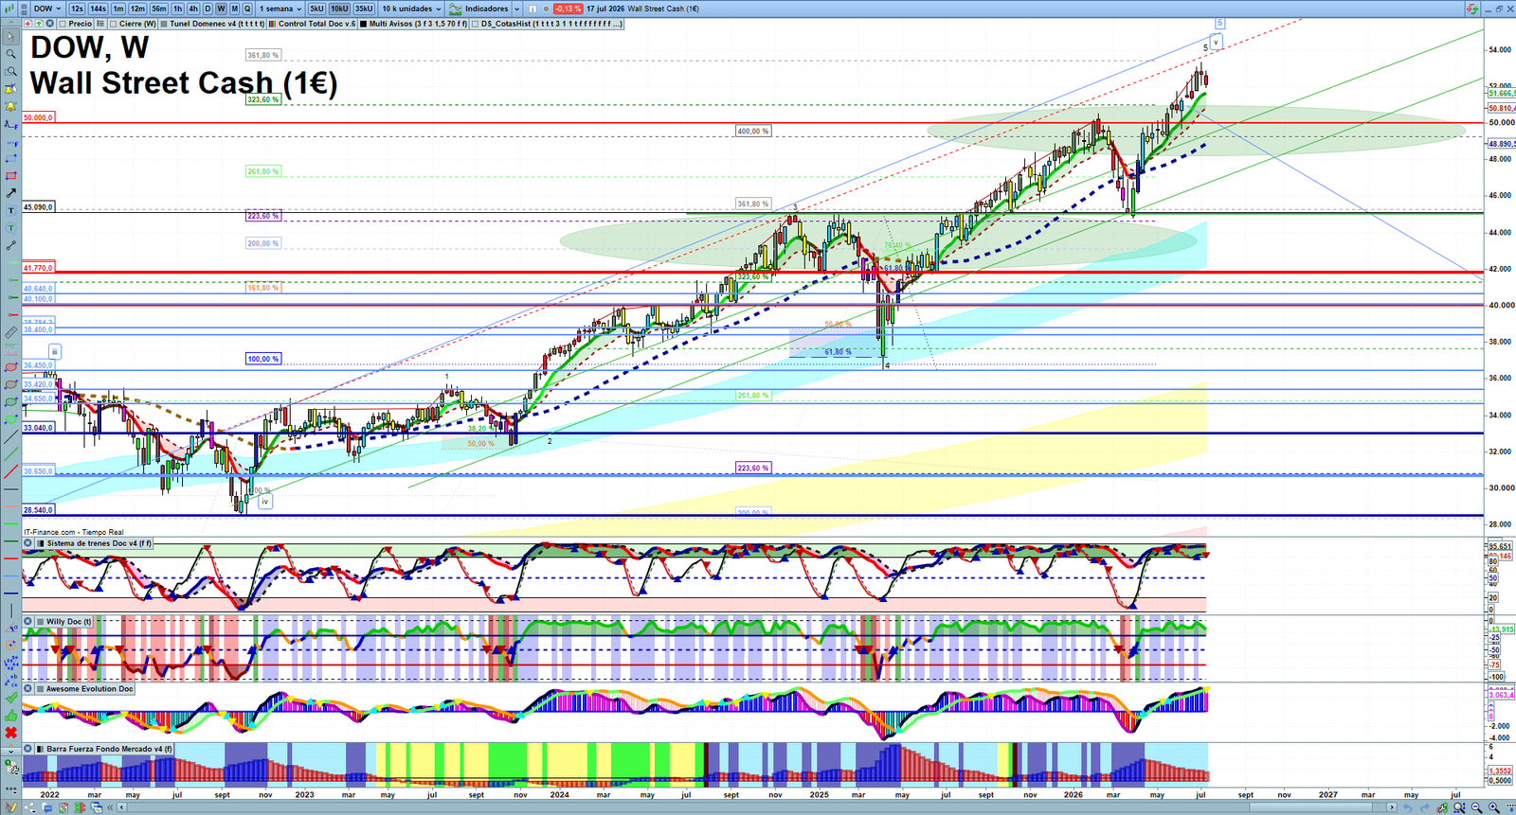Select the red rectangle drawing tool
Viewport: 1516px width, 815px height.
tap(10, 175)
